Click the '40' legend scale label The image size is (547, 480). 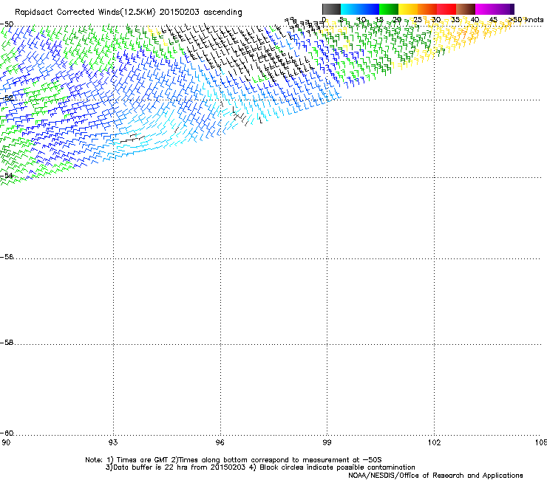(x=475, y=20)
